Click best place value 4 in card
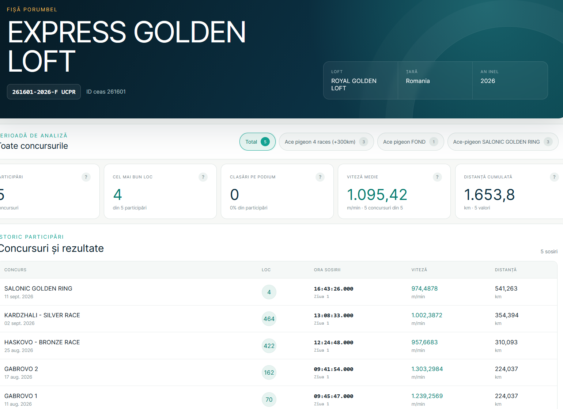 (x=117, y=195)
